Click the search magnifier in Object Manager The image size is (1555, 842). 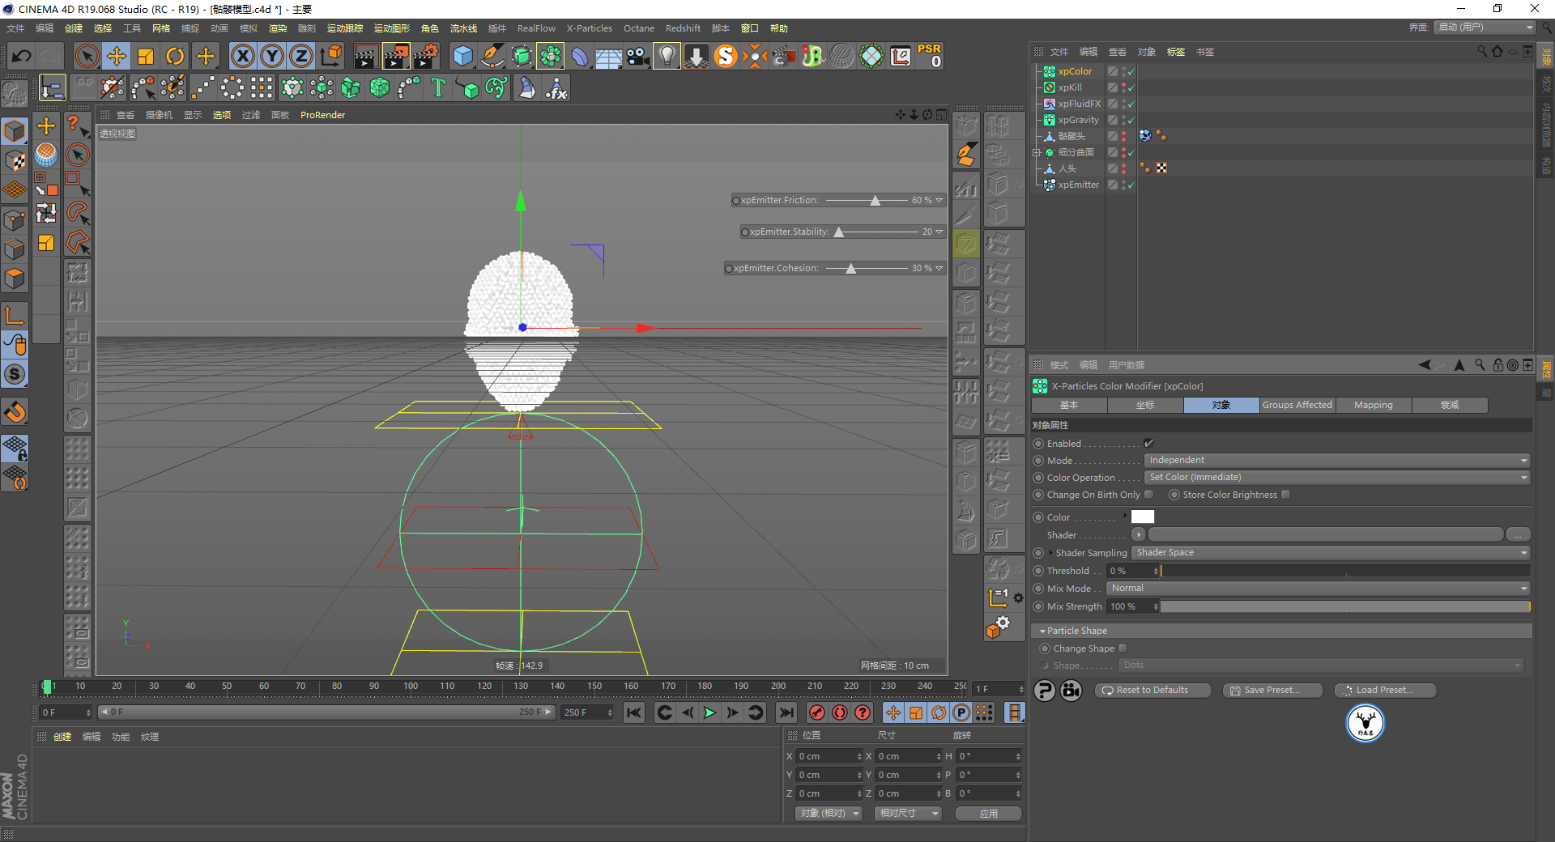tap(1482, 51)
